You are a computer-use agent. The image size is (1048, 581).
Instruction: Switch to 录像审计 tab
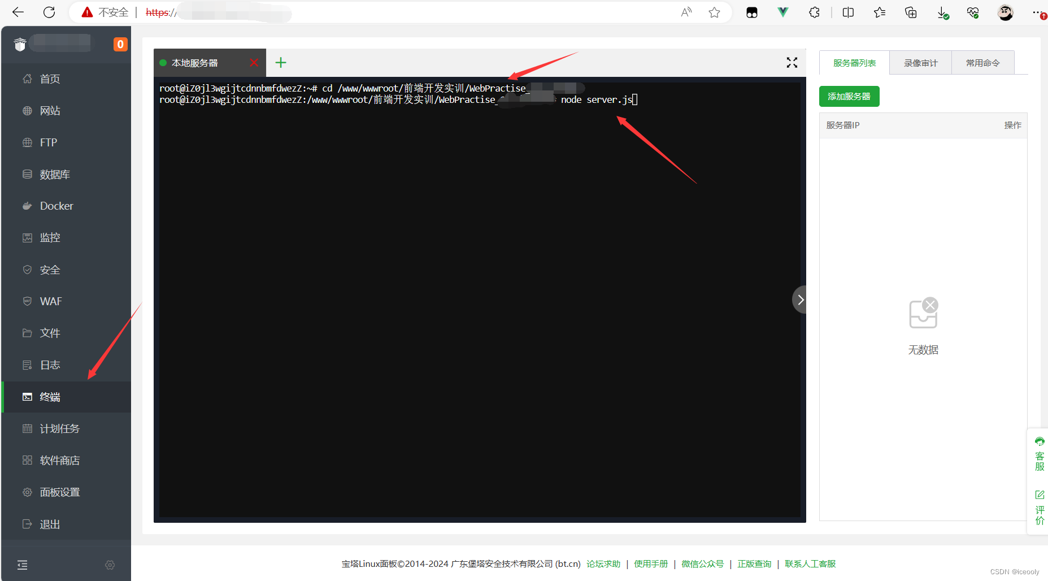click(x=920, y=63)
